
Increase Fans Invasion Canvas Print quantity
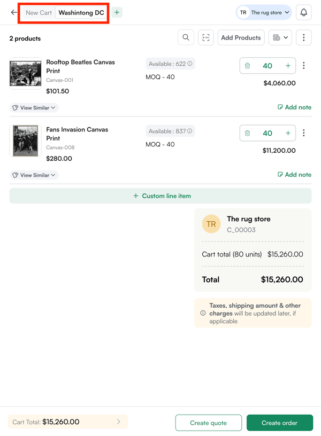pyautogui.click(x=288, y=133)
